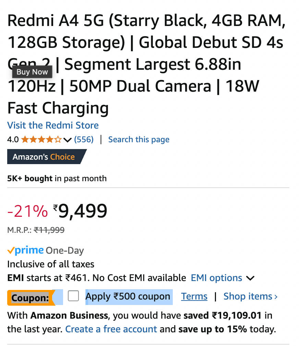Viewport: 301px width, 346px height.
Task: Click the Buy Now tooltip button
Action: pos(32,72)
